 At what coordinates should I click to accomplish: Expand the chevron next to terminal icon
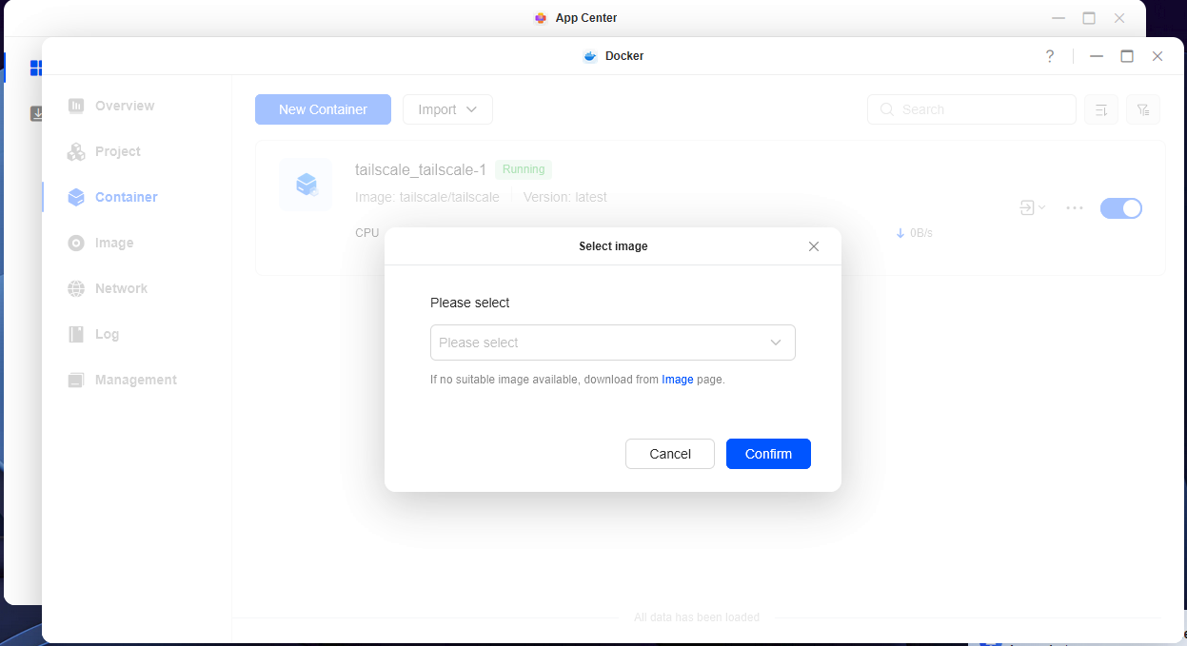point(1042,208)
